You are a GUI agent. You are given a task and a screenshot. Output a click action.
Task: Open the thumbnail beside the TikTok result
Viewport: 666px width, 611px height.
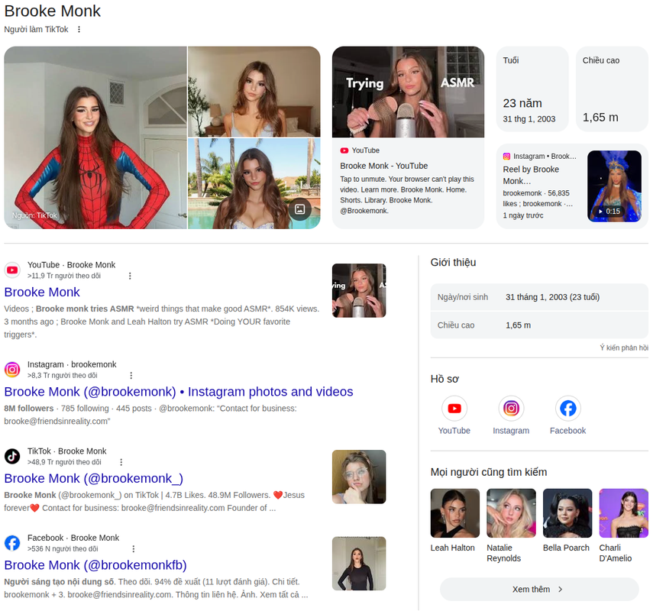359,477
